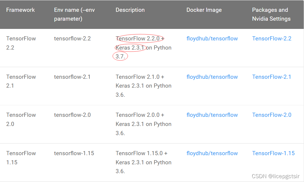
Task: Click the circled Python 3.7 annotation
Action: click(x=120, y=56)
